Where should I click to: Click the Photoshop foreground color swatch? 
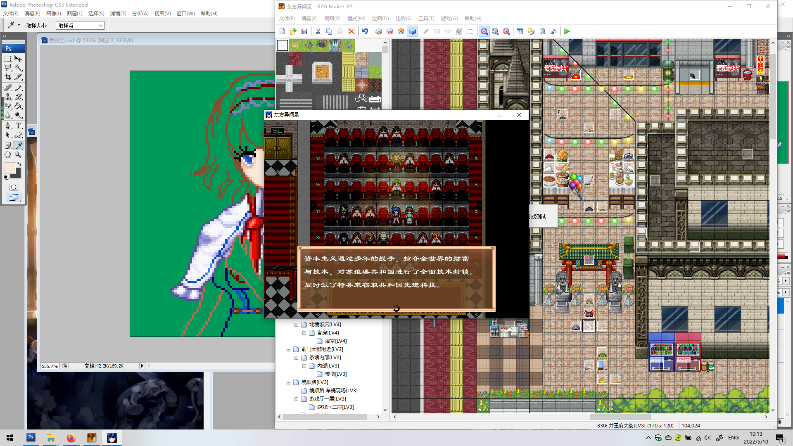pyautogui.click(x=10, y=168)
